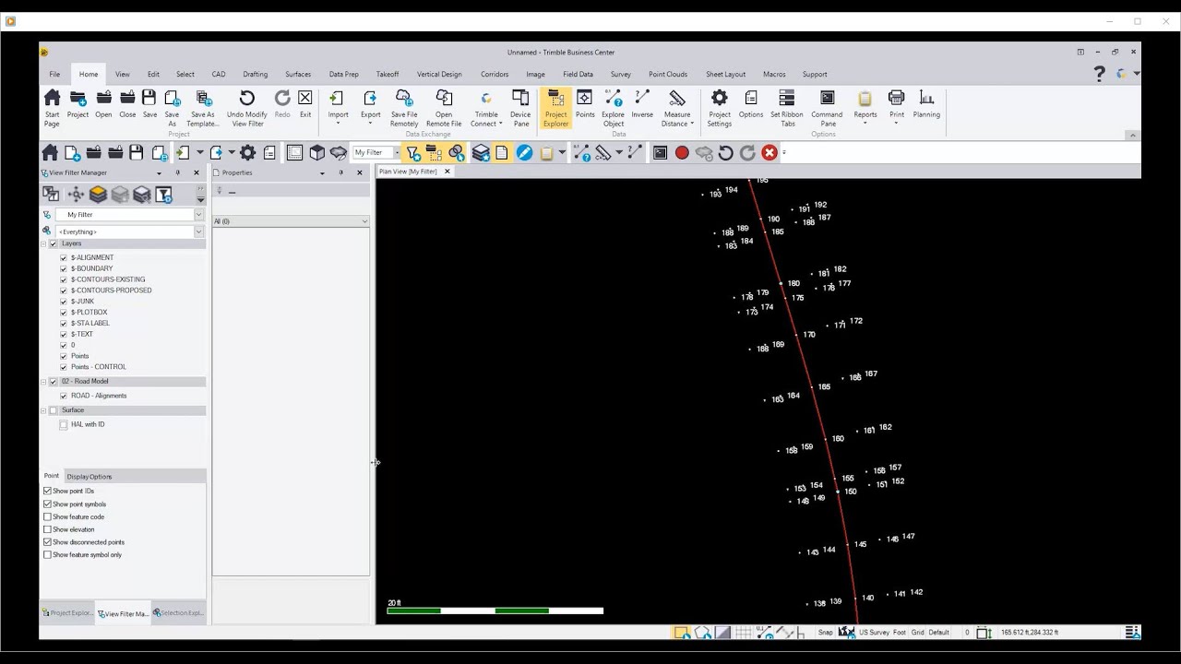Screen dimensions: 1181x664
Task: Click US Survey Foot in status bar
Action: [x=882, y=633]
